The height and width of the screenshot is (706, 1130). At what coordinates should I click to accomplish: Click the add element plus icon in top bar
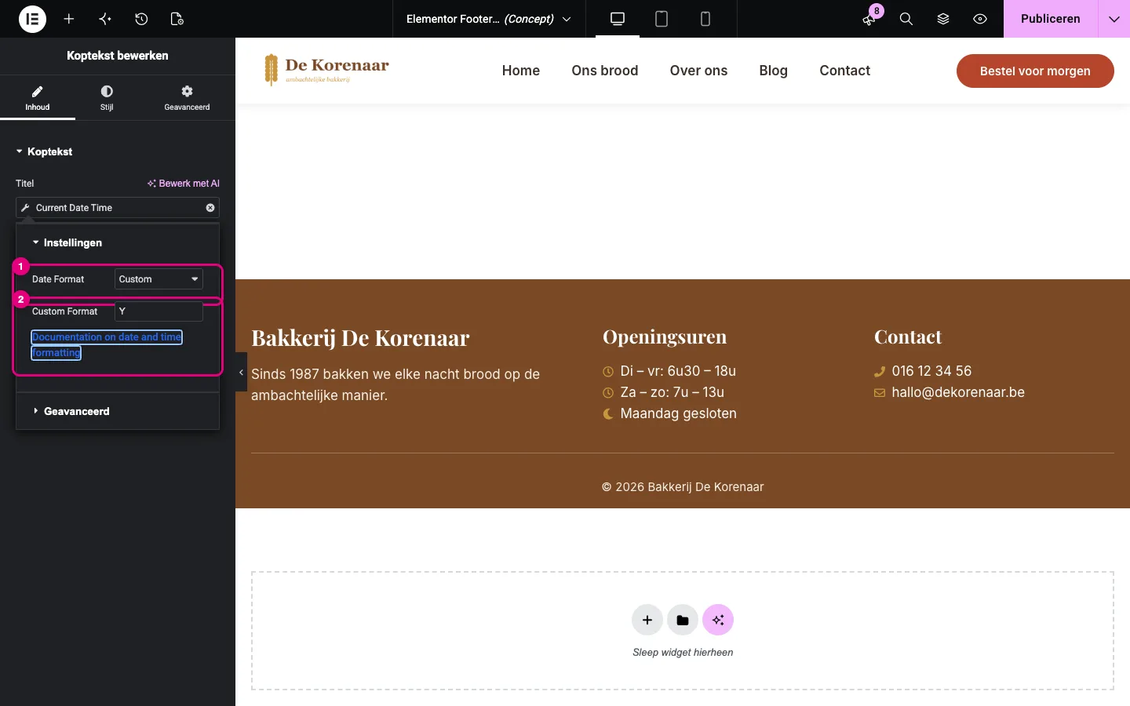(69, 19)
